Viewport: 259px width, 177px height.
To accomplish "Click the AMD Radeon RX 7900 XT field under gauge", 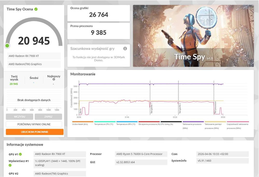I will [34, 56].
